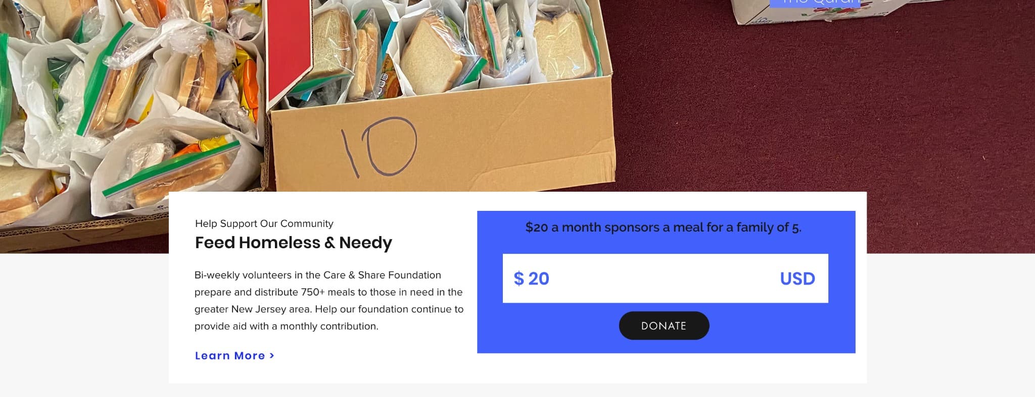Screen dimensions: 1035x397
Task: Click the USD currency label
Action: click(x=797, y=279)
